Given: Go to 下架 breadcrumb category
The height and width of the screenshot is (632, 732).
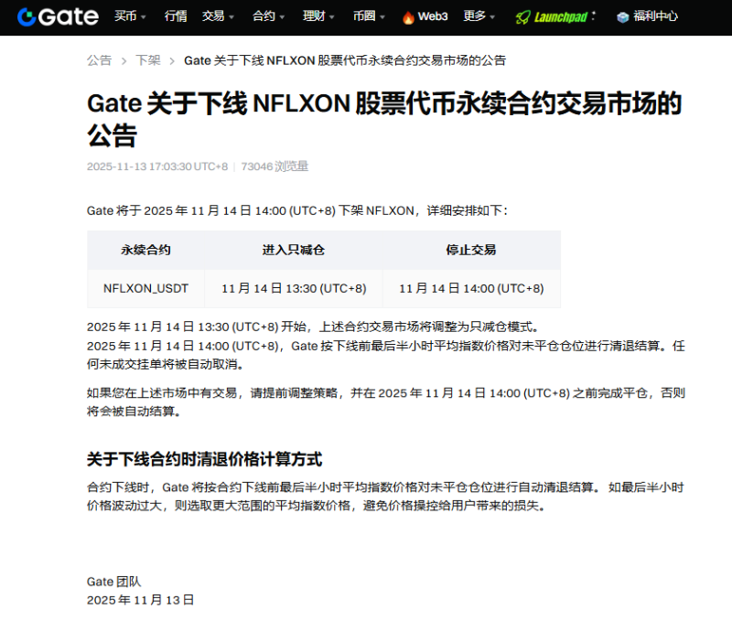Looking at the screenshot, I should pos(147,60).
